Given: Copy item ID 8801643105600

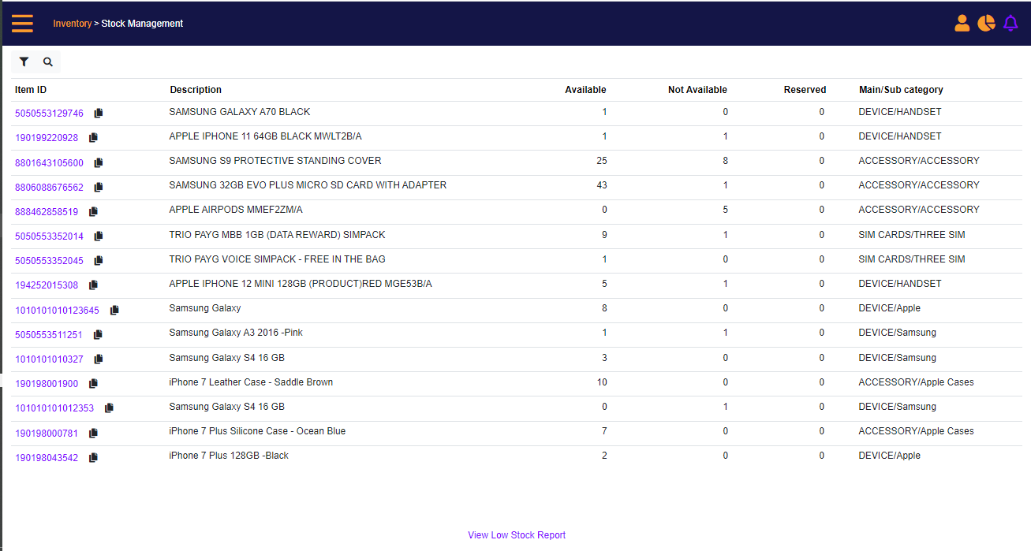Looking at the screenshot, I should [x=99, y=163].
